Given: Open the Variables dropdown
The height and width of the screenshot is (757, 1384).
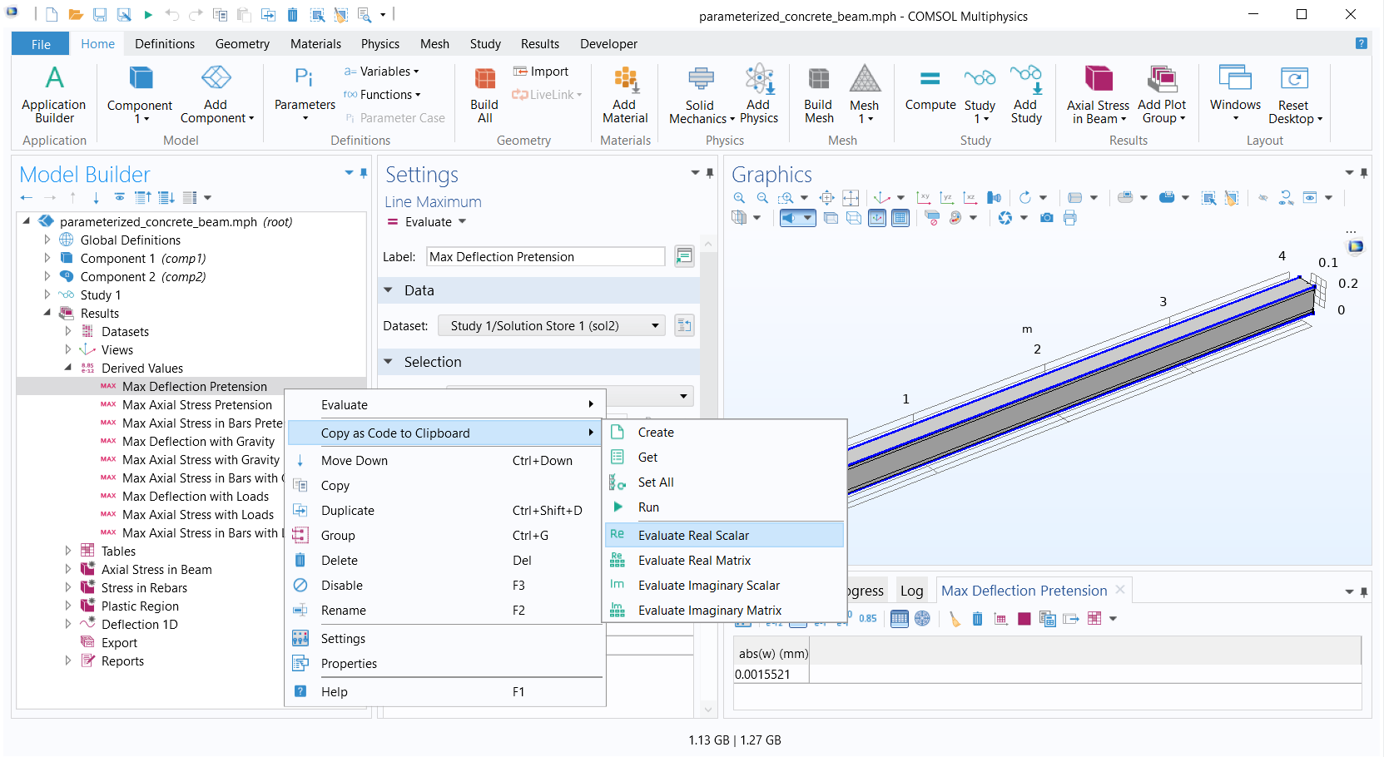Looking at the screenshot, I should (x=382, y=72).
